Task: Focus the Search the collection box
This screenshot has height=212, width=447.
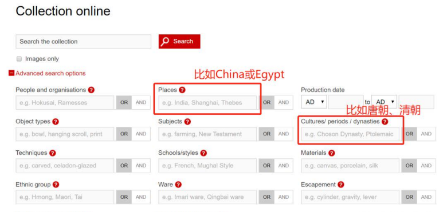Action: 84,42
